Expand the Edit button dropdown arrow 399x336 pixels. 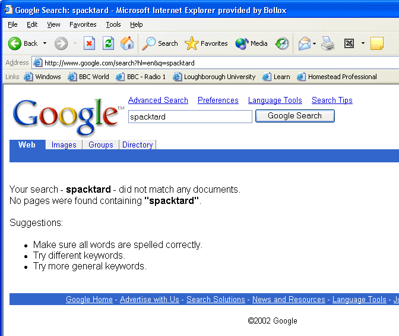363,43
